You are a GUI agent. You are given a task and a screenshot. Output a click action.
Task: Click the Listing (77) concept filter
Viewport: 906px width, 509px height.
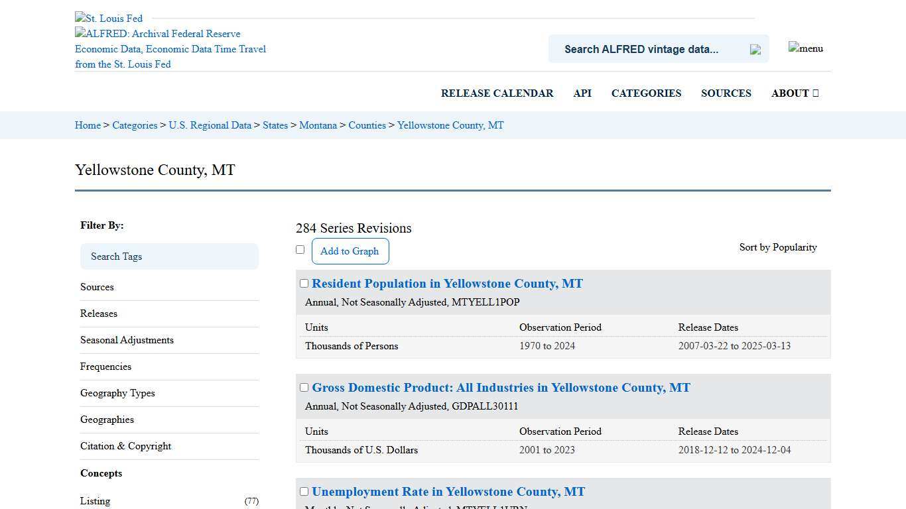click(95, 501)
